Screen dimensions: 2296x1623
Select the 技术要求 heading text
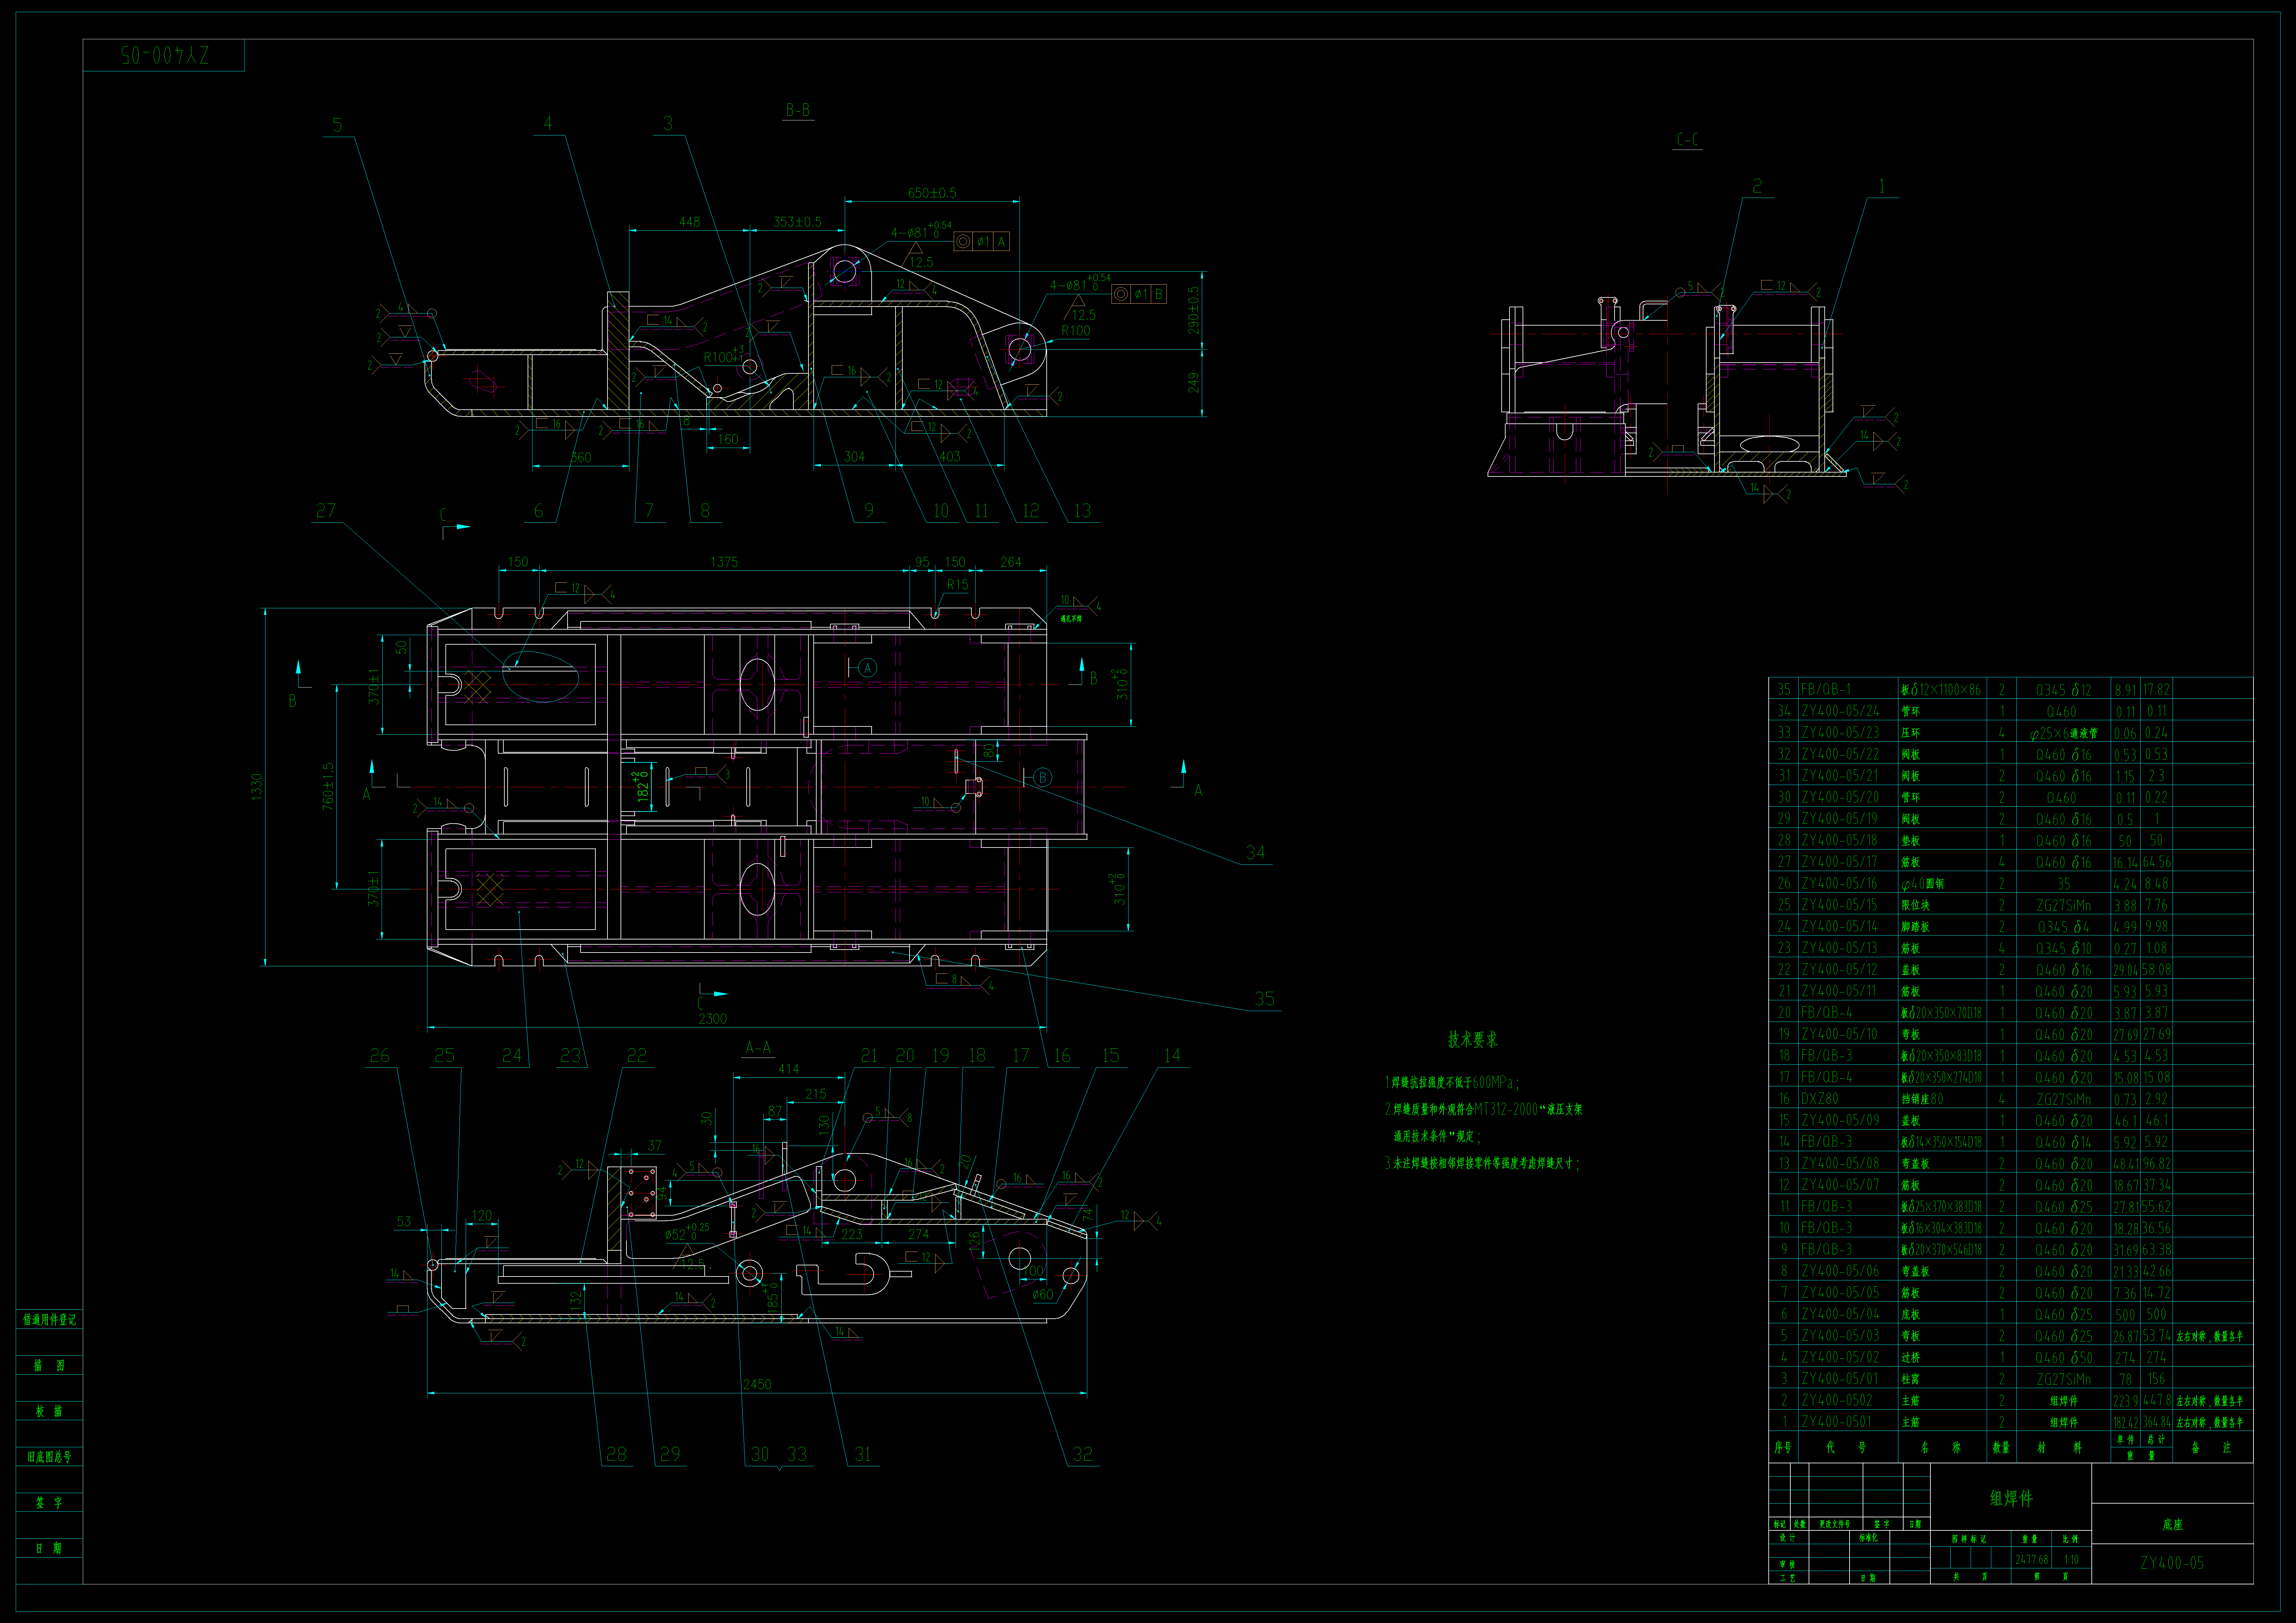[x=1473, y=1040]
